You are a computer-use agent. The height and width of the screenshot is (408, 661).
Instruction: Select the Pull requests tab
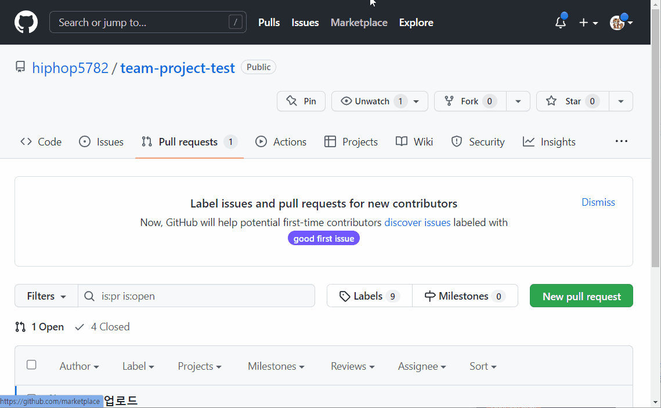tap(190, 142)
